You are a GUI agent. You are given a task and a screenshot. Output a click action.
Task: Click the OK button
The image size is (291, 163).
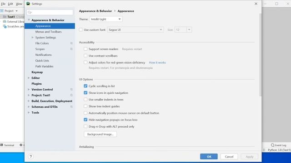point(209,157)
